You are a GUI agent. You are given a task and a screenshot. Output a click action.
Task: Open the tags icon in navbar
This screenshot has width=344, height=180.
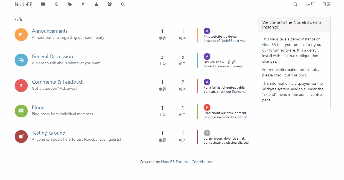(x=70, y=4)
